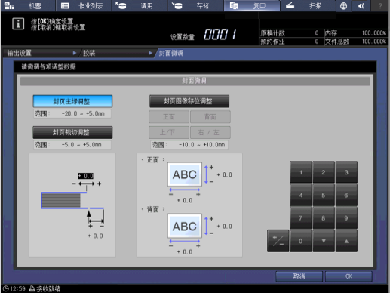The image size is (390, 293).
Task: Tap keypad digit 5
Action: coord(324,195)
